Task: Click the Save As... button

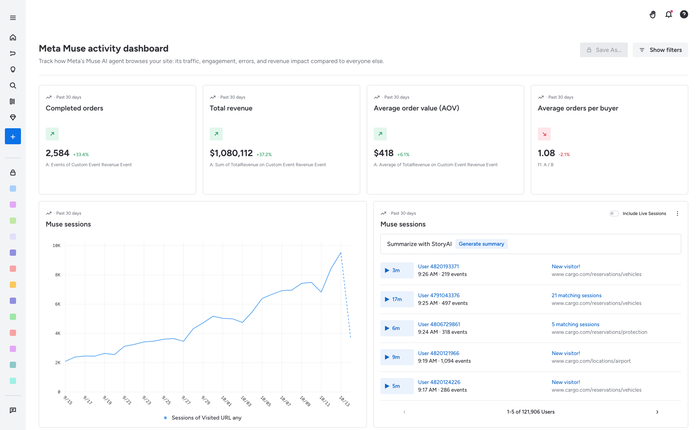Action: (604, 50)
